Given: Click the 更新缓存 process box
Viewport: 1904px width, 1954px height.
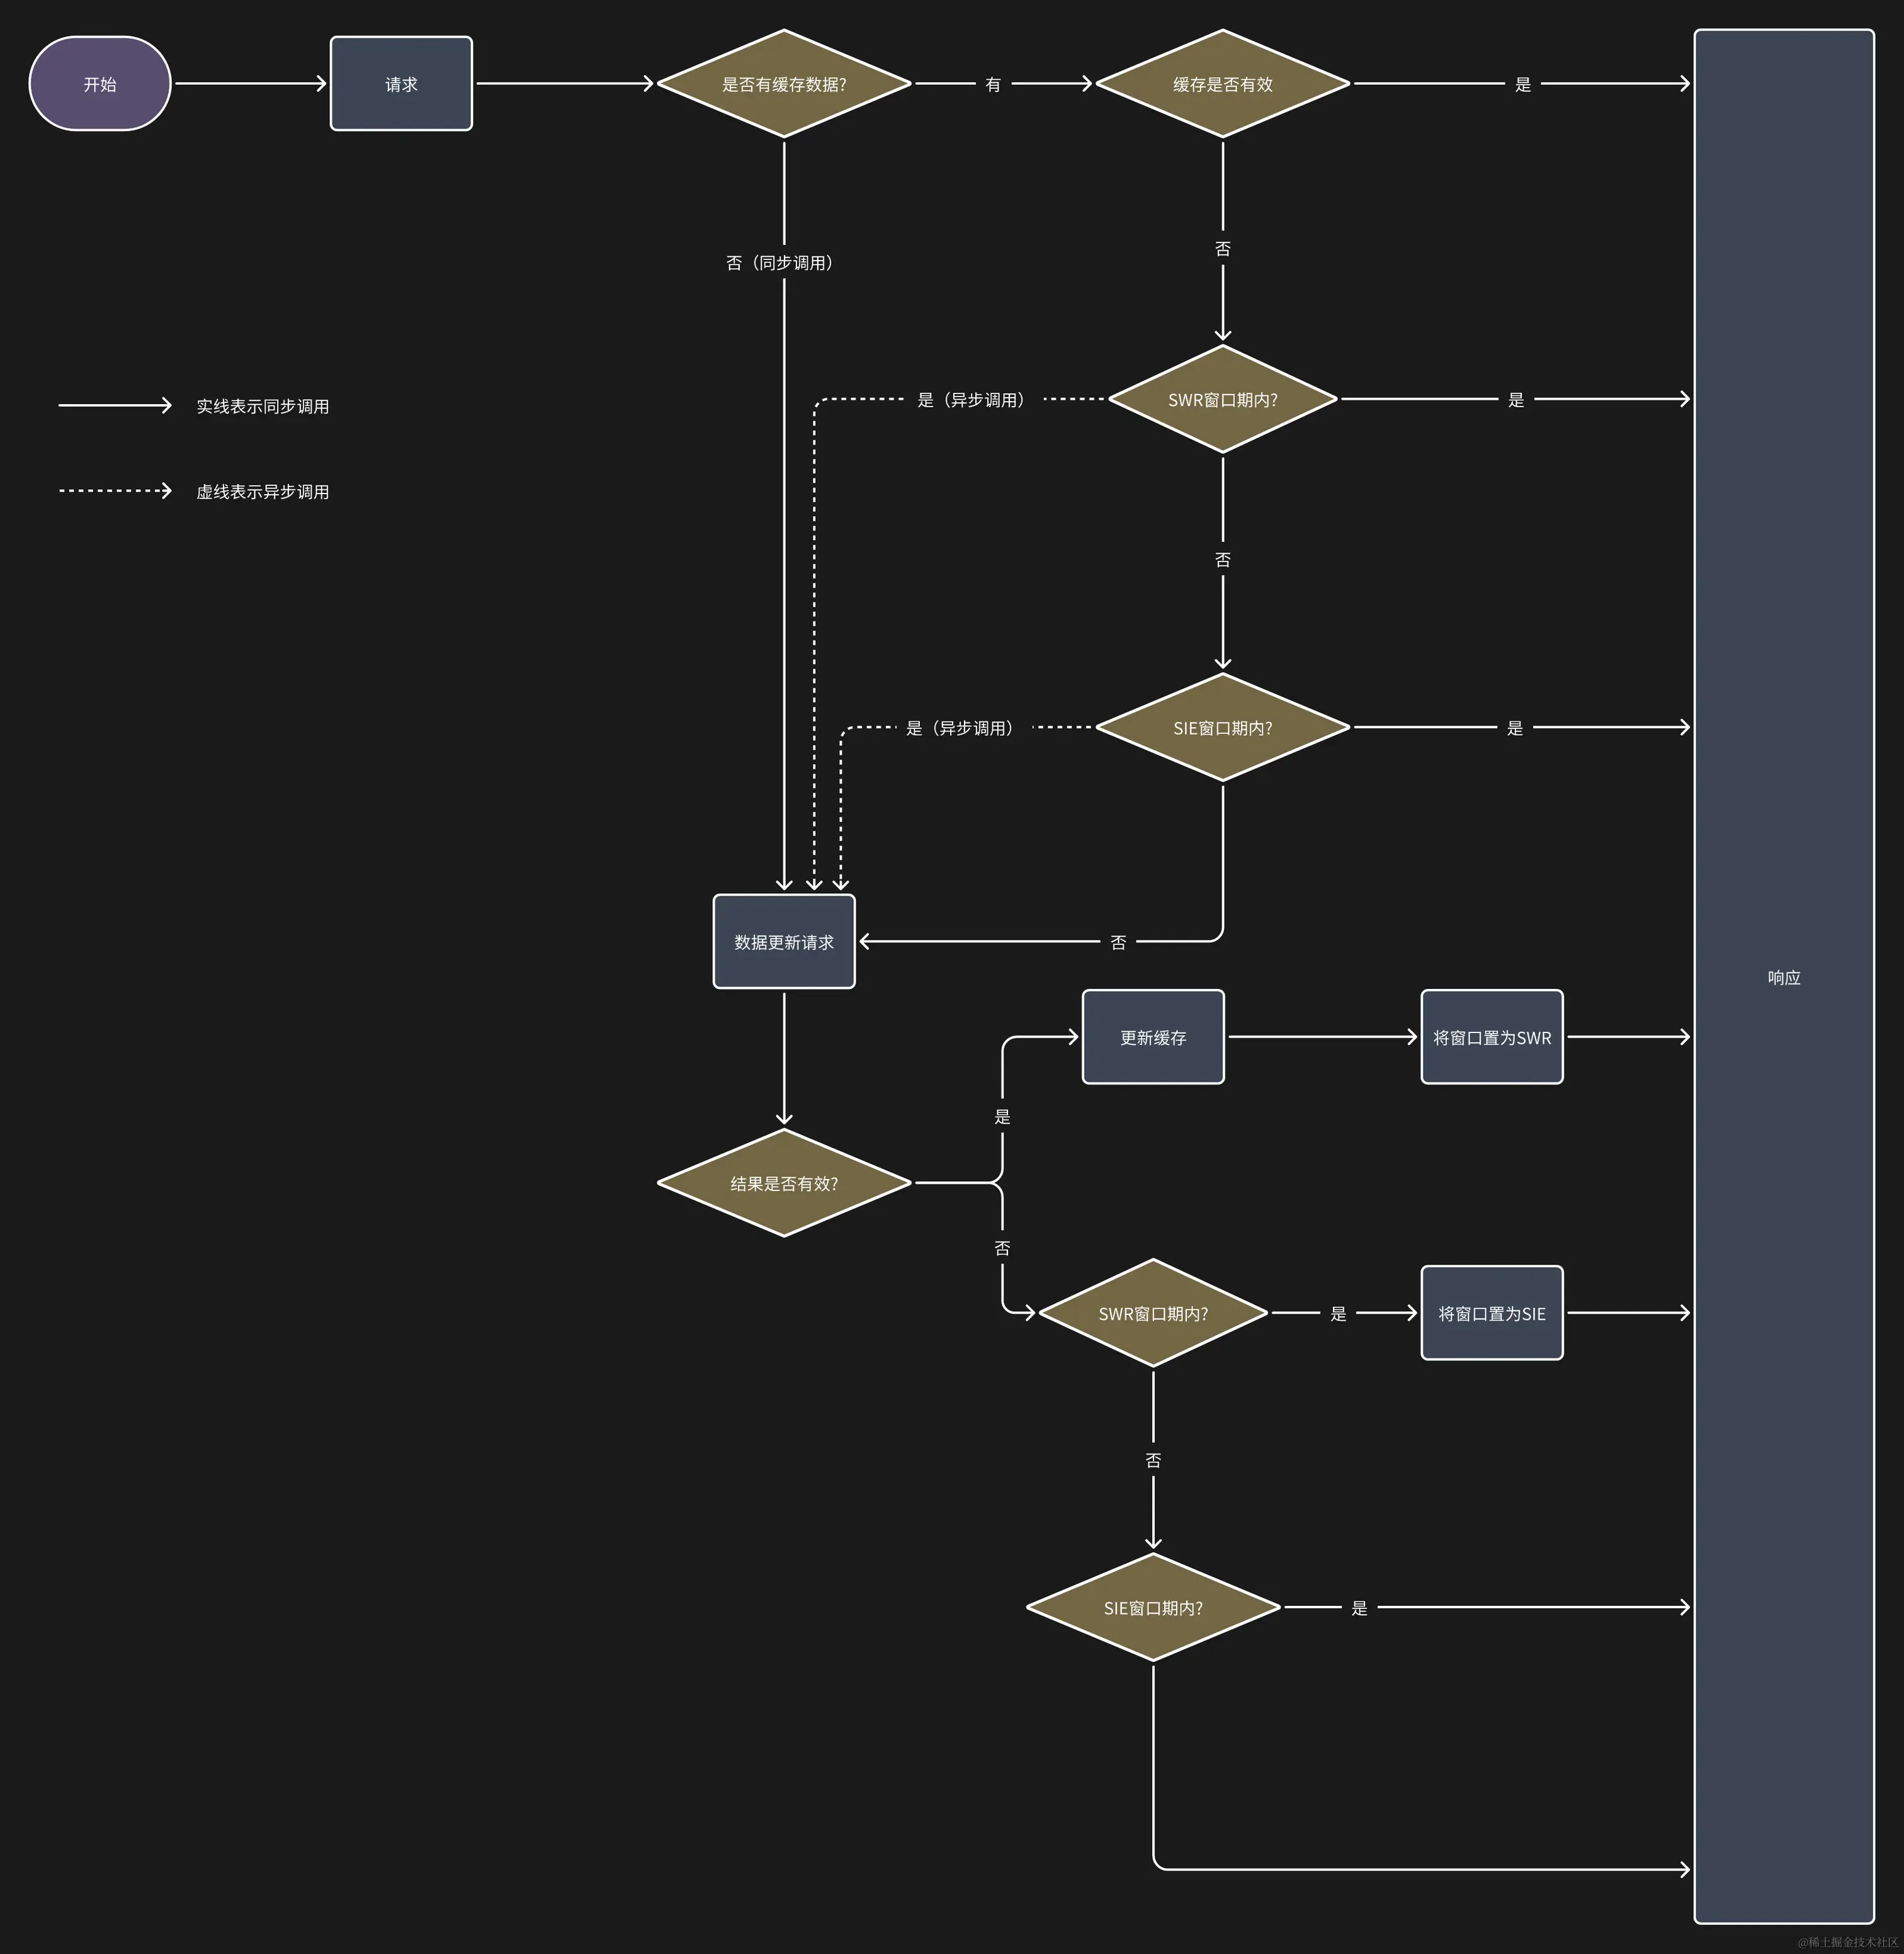Looking at the screenshot, I should (x=1153, y=1037).
